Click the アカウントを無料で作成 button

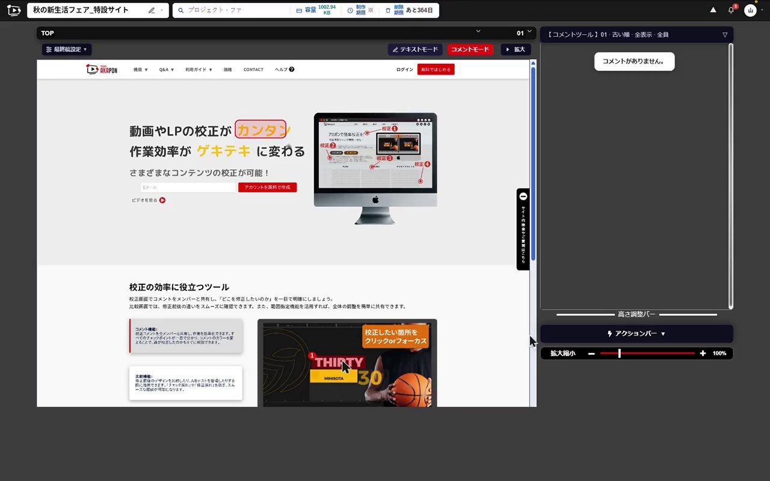pos(267,188)
